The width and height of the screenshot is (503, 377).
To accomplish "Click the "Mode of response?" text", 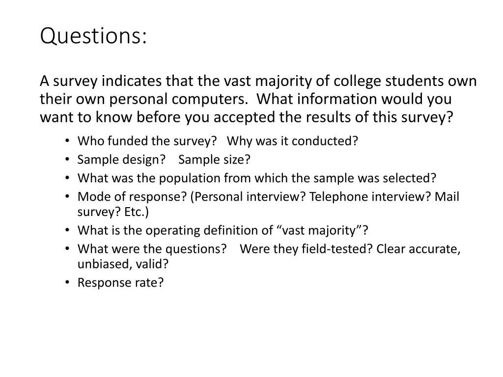I will pyautogui.click(x=132, y=197).
